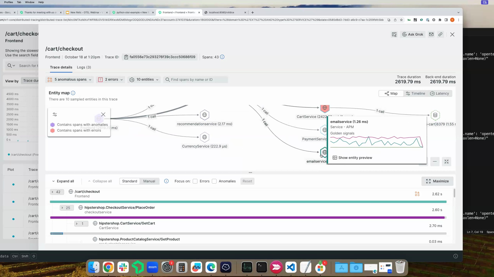Screen dimensions: 494x277
Task: Open the 5 anomalous spans dropdown
Action: pyautogui.click(x=69, y=80)
